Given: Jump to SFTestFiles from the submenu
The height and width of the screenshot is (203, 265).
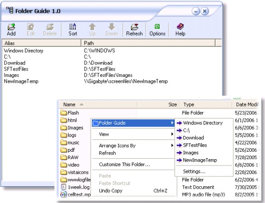Looking at the screenshot, I should click(195, 145).
